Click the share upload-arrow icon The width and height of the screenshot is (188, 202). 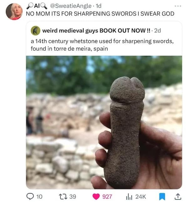pyautogui.click(x=177, y=196)
